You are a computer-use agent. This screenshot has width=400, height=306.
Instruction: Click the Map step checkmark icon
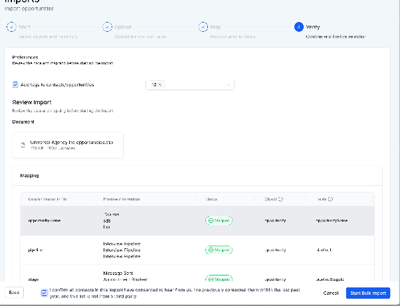coord(203,27)
